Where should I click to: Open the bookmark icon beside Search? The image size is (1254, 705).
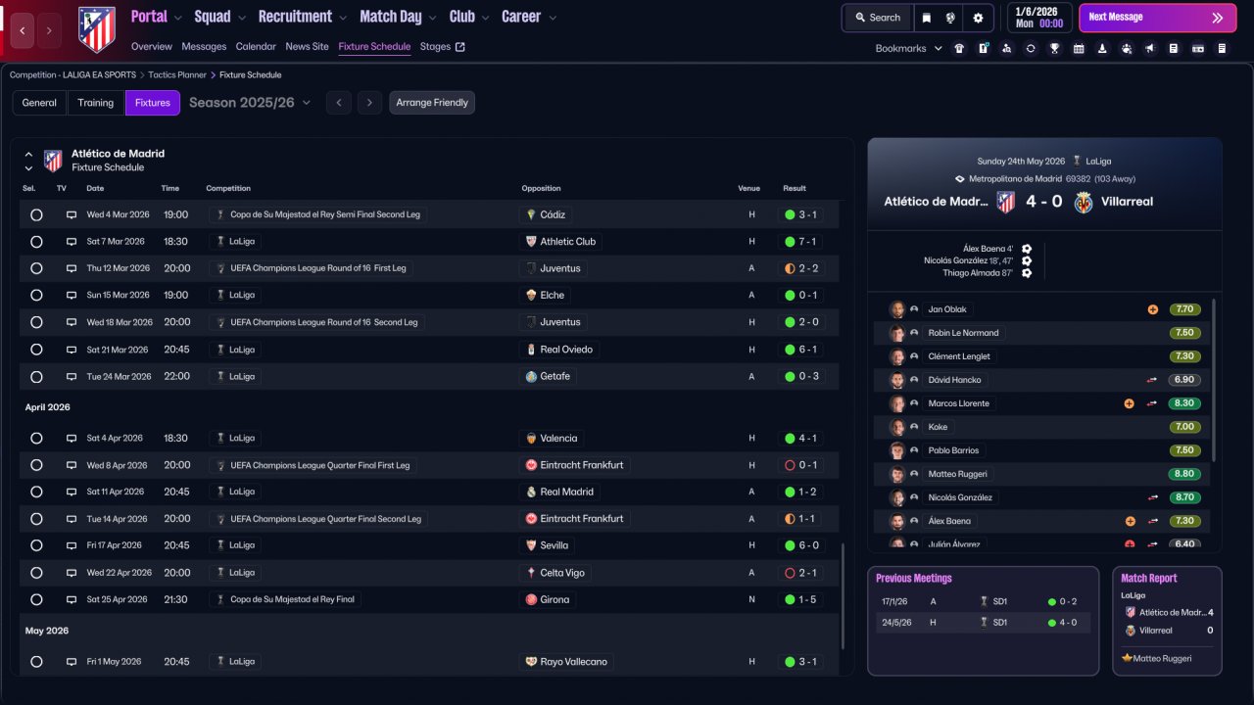point(927,18)
